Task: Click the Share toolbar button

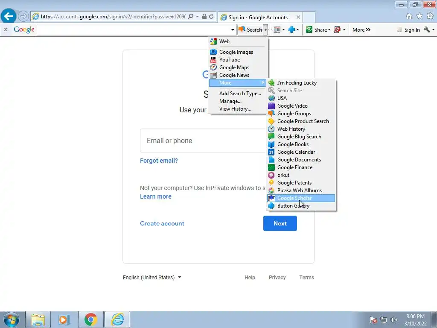Action: point(318,29)
